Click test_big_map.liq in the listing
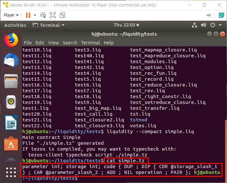Image resolution: width=227 pixels, height=183 pixels. click(x=98, y=108)
